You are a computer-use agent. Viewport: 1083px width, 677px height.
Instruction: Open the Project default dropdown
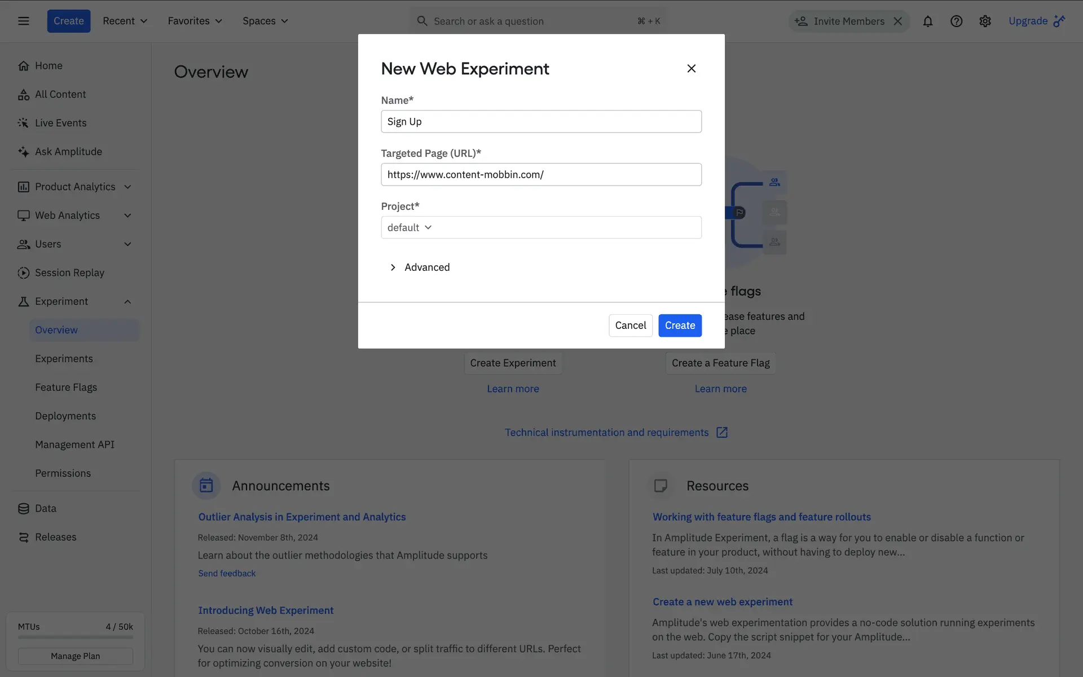[410, 227]
